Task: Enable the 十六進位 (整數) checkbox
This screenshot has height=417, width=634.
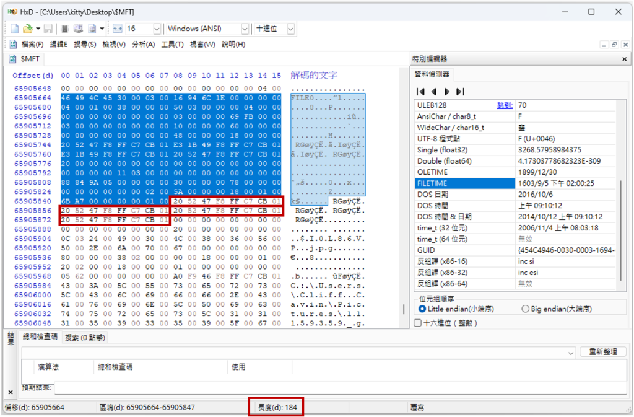Action: pyautogui.click(x=418, y=323)
